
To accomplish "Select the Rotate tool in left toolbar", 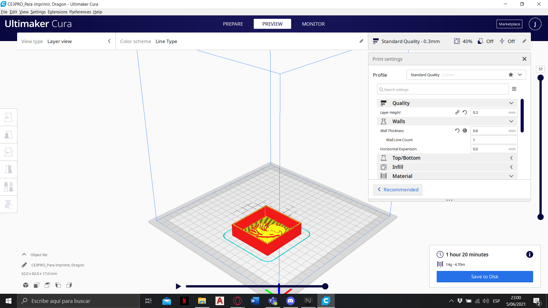I will click(x=9, y=152).
